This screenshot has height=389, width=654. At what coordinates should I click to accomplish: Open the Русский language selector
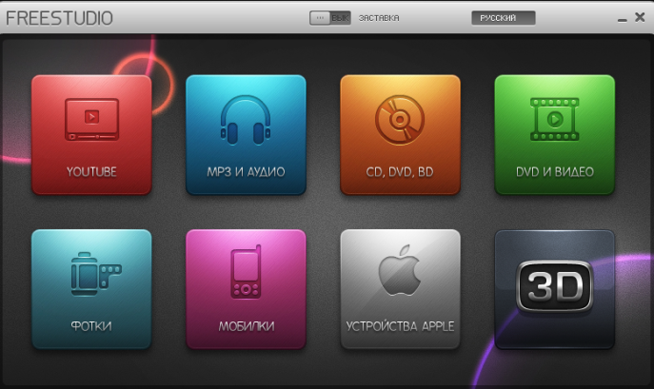pos(504,18)
